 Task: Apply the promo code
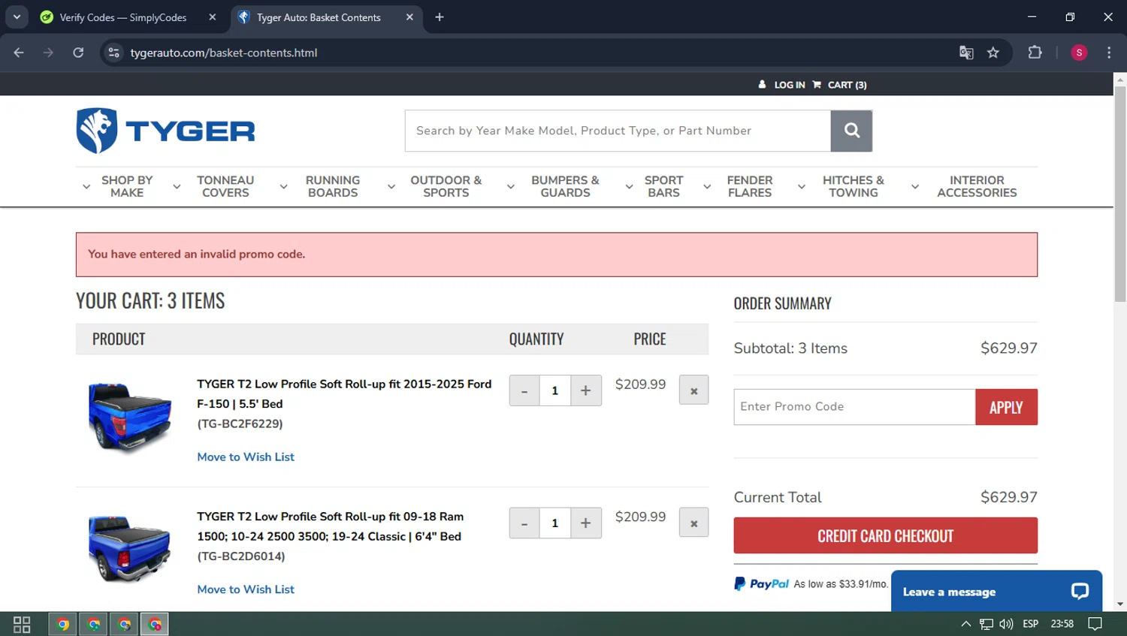(1006, 407)
